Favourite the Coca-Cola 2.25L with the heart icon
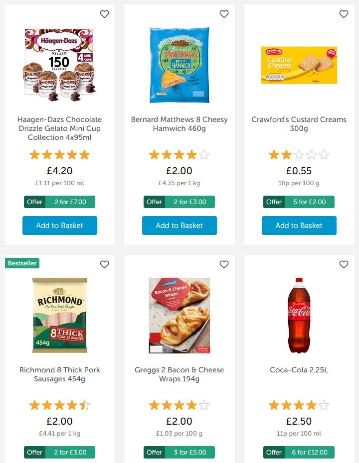 [x=344, y=264]
